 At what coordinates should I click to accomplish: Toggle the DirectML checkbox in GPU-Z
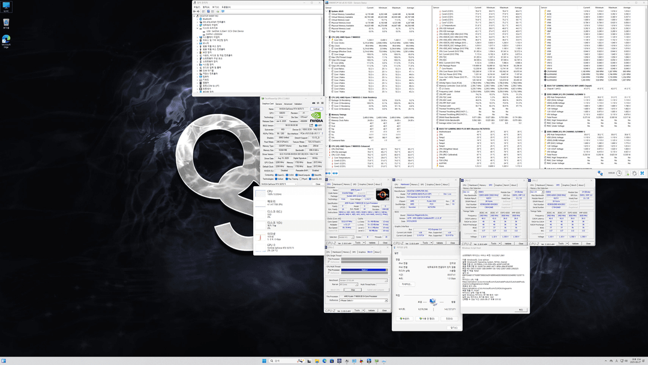click(x=313, y=175)
